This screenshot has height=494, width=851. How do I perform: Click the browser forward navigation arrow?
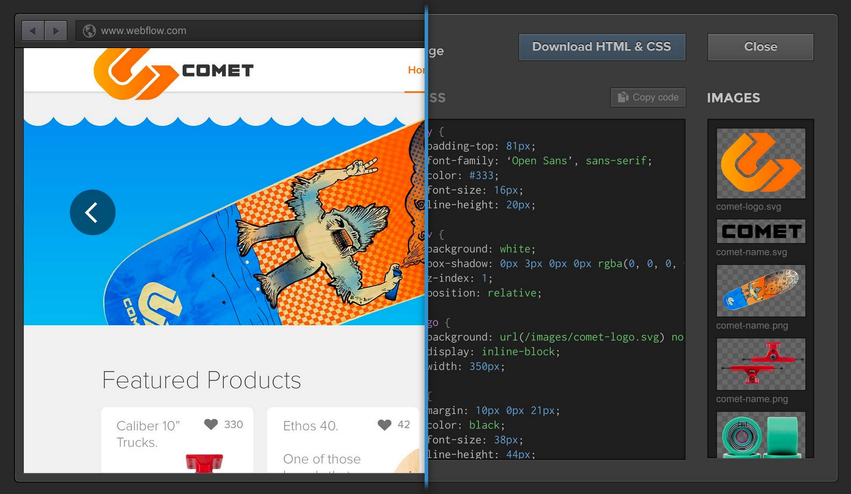pyautogui.click(x=55, y=30)
